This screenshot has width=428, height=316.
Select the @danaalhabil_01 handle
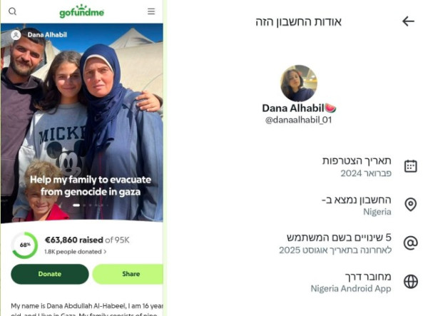(x=298, y=120)
